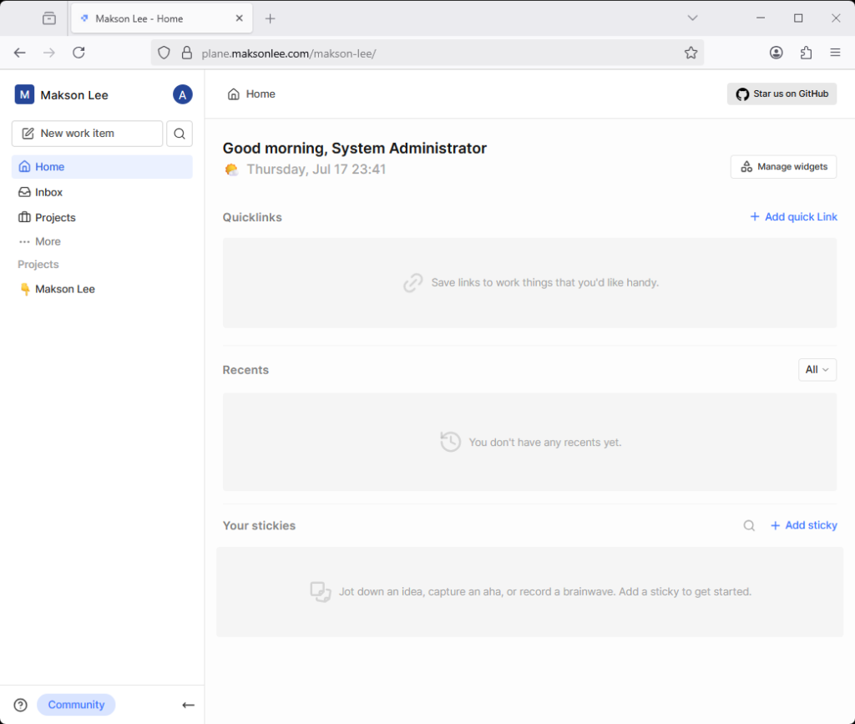The image size is (855, 724).
Task: Open the Makson Lee workspace switcher
Action: [62, 95]
